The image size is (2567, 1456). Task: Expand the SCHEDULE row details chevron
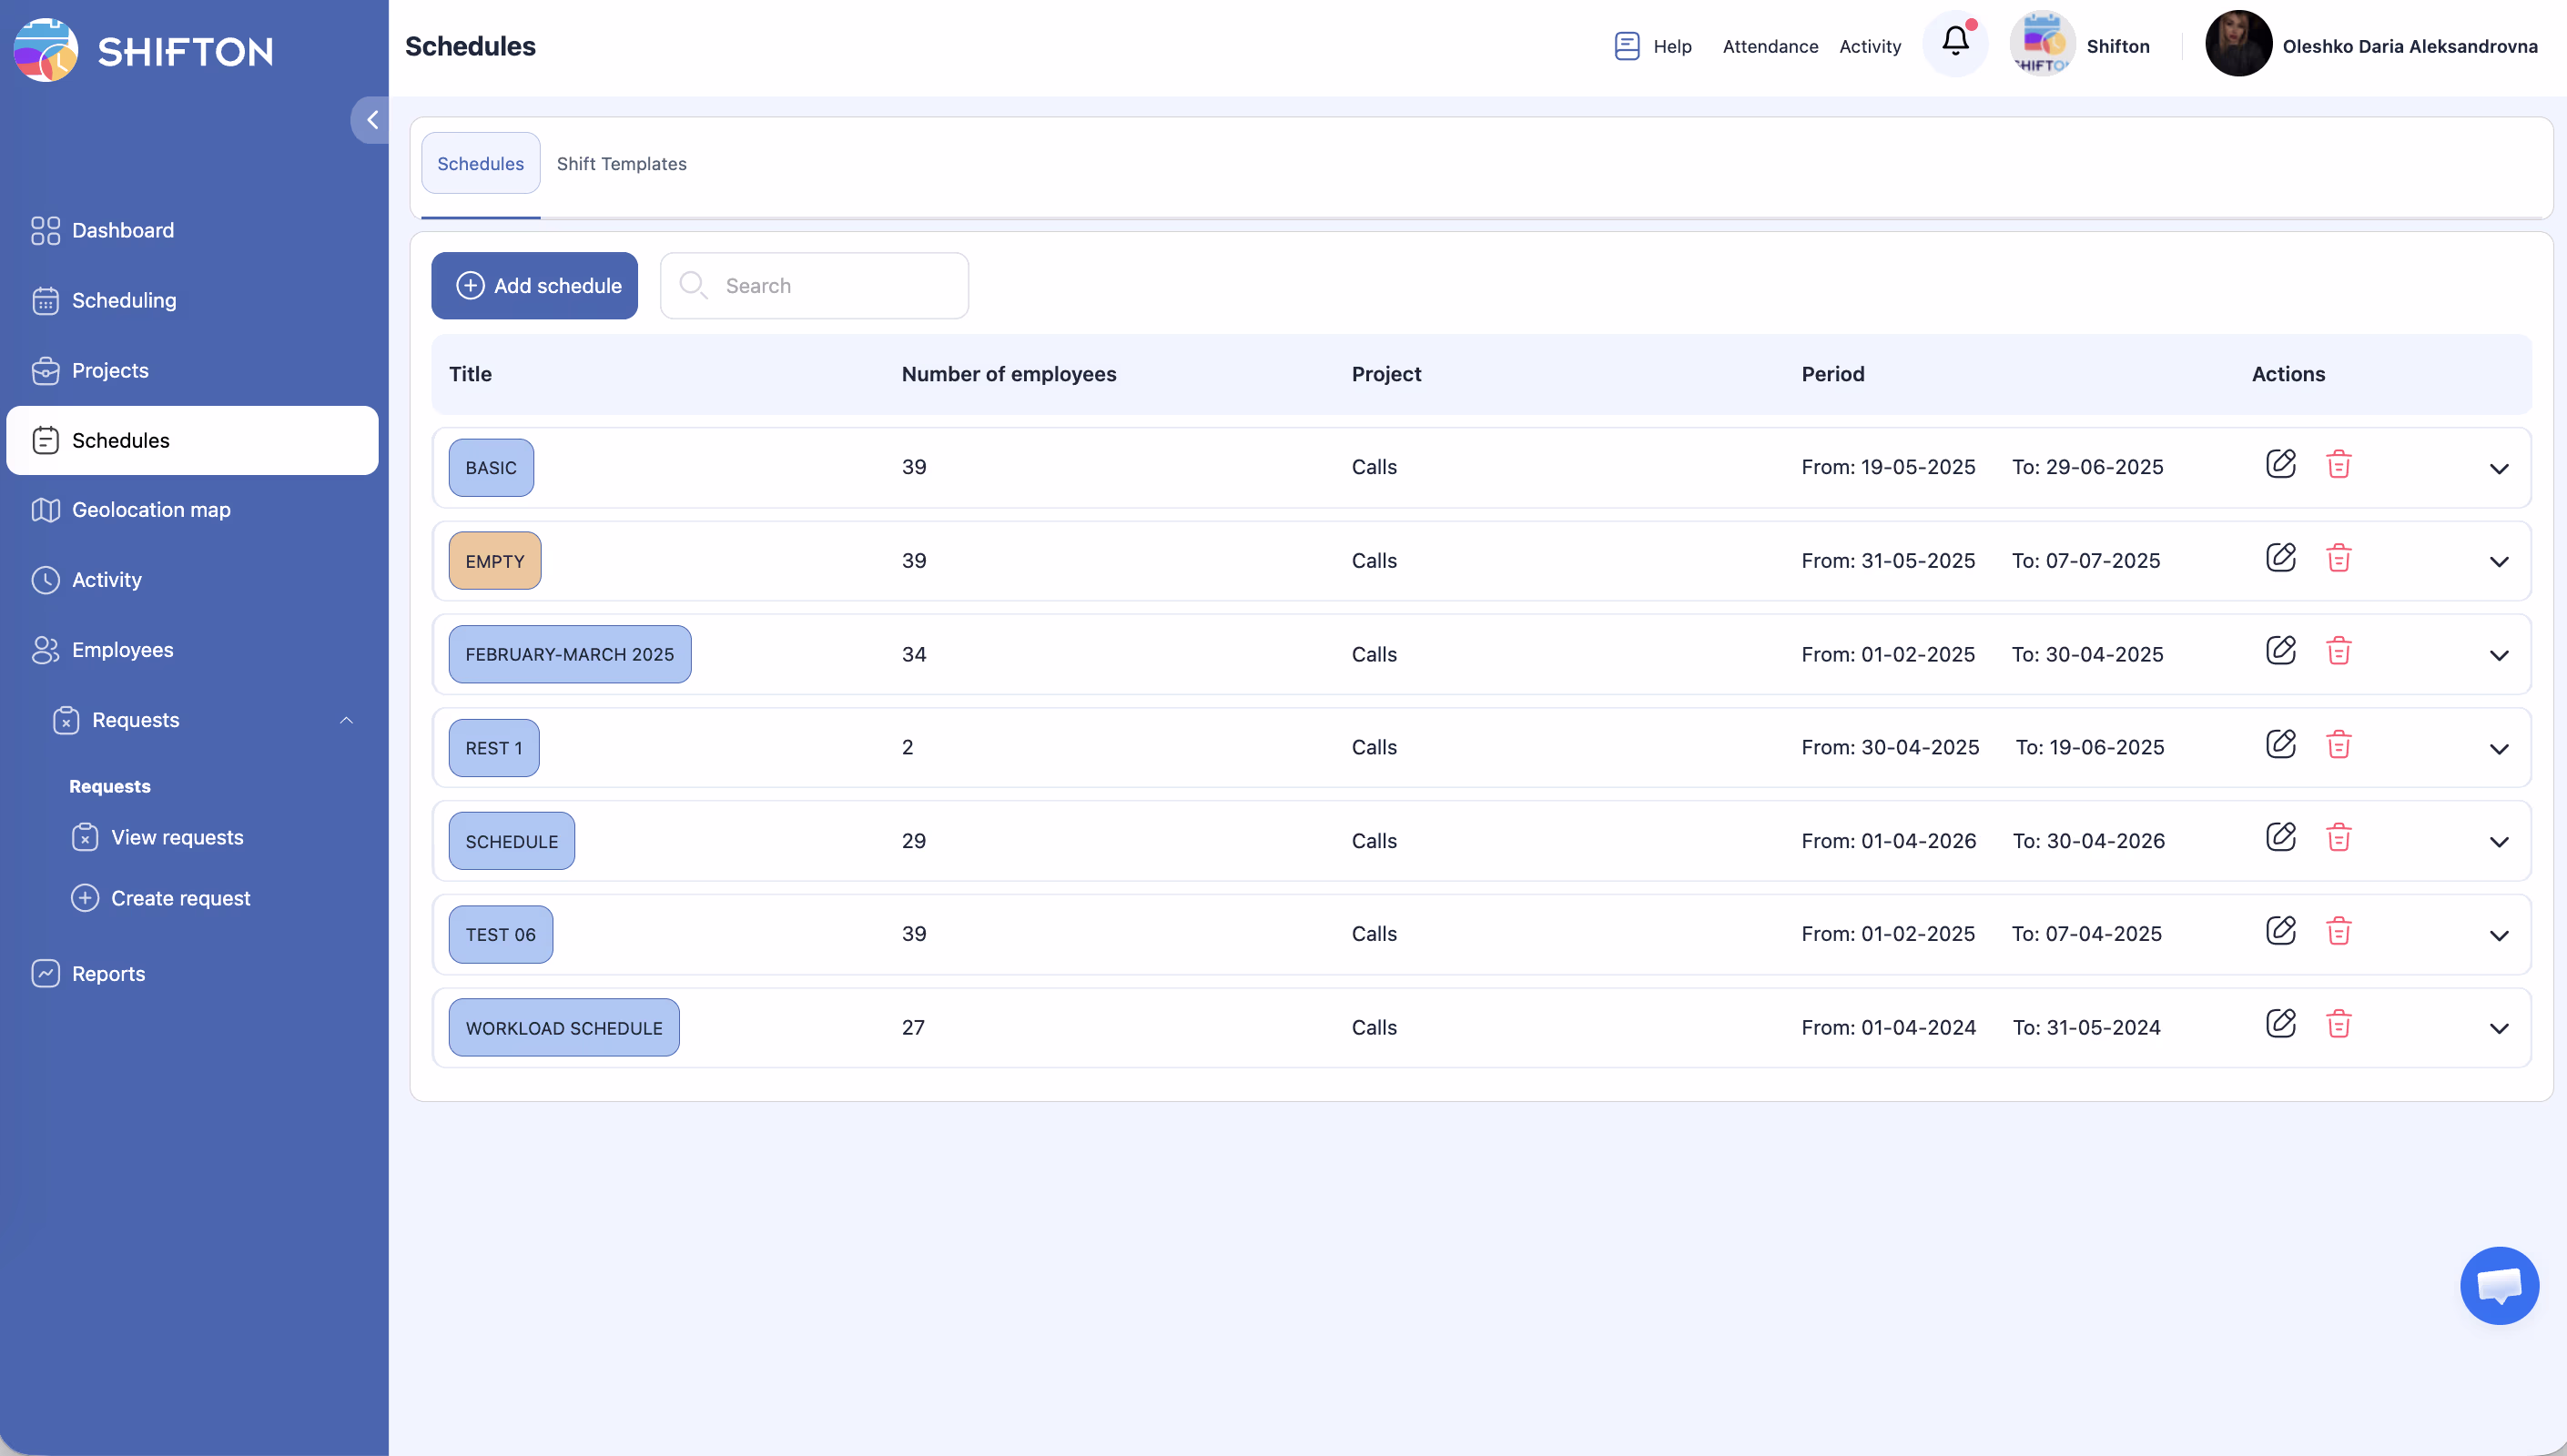pyautogui.click(x=2498, y=842)
